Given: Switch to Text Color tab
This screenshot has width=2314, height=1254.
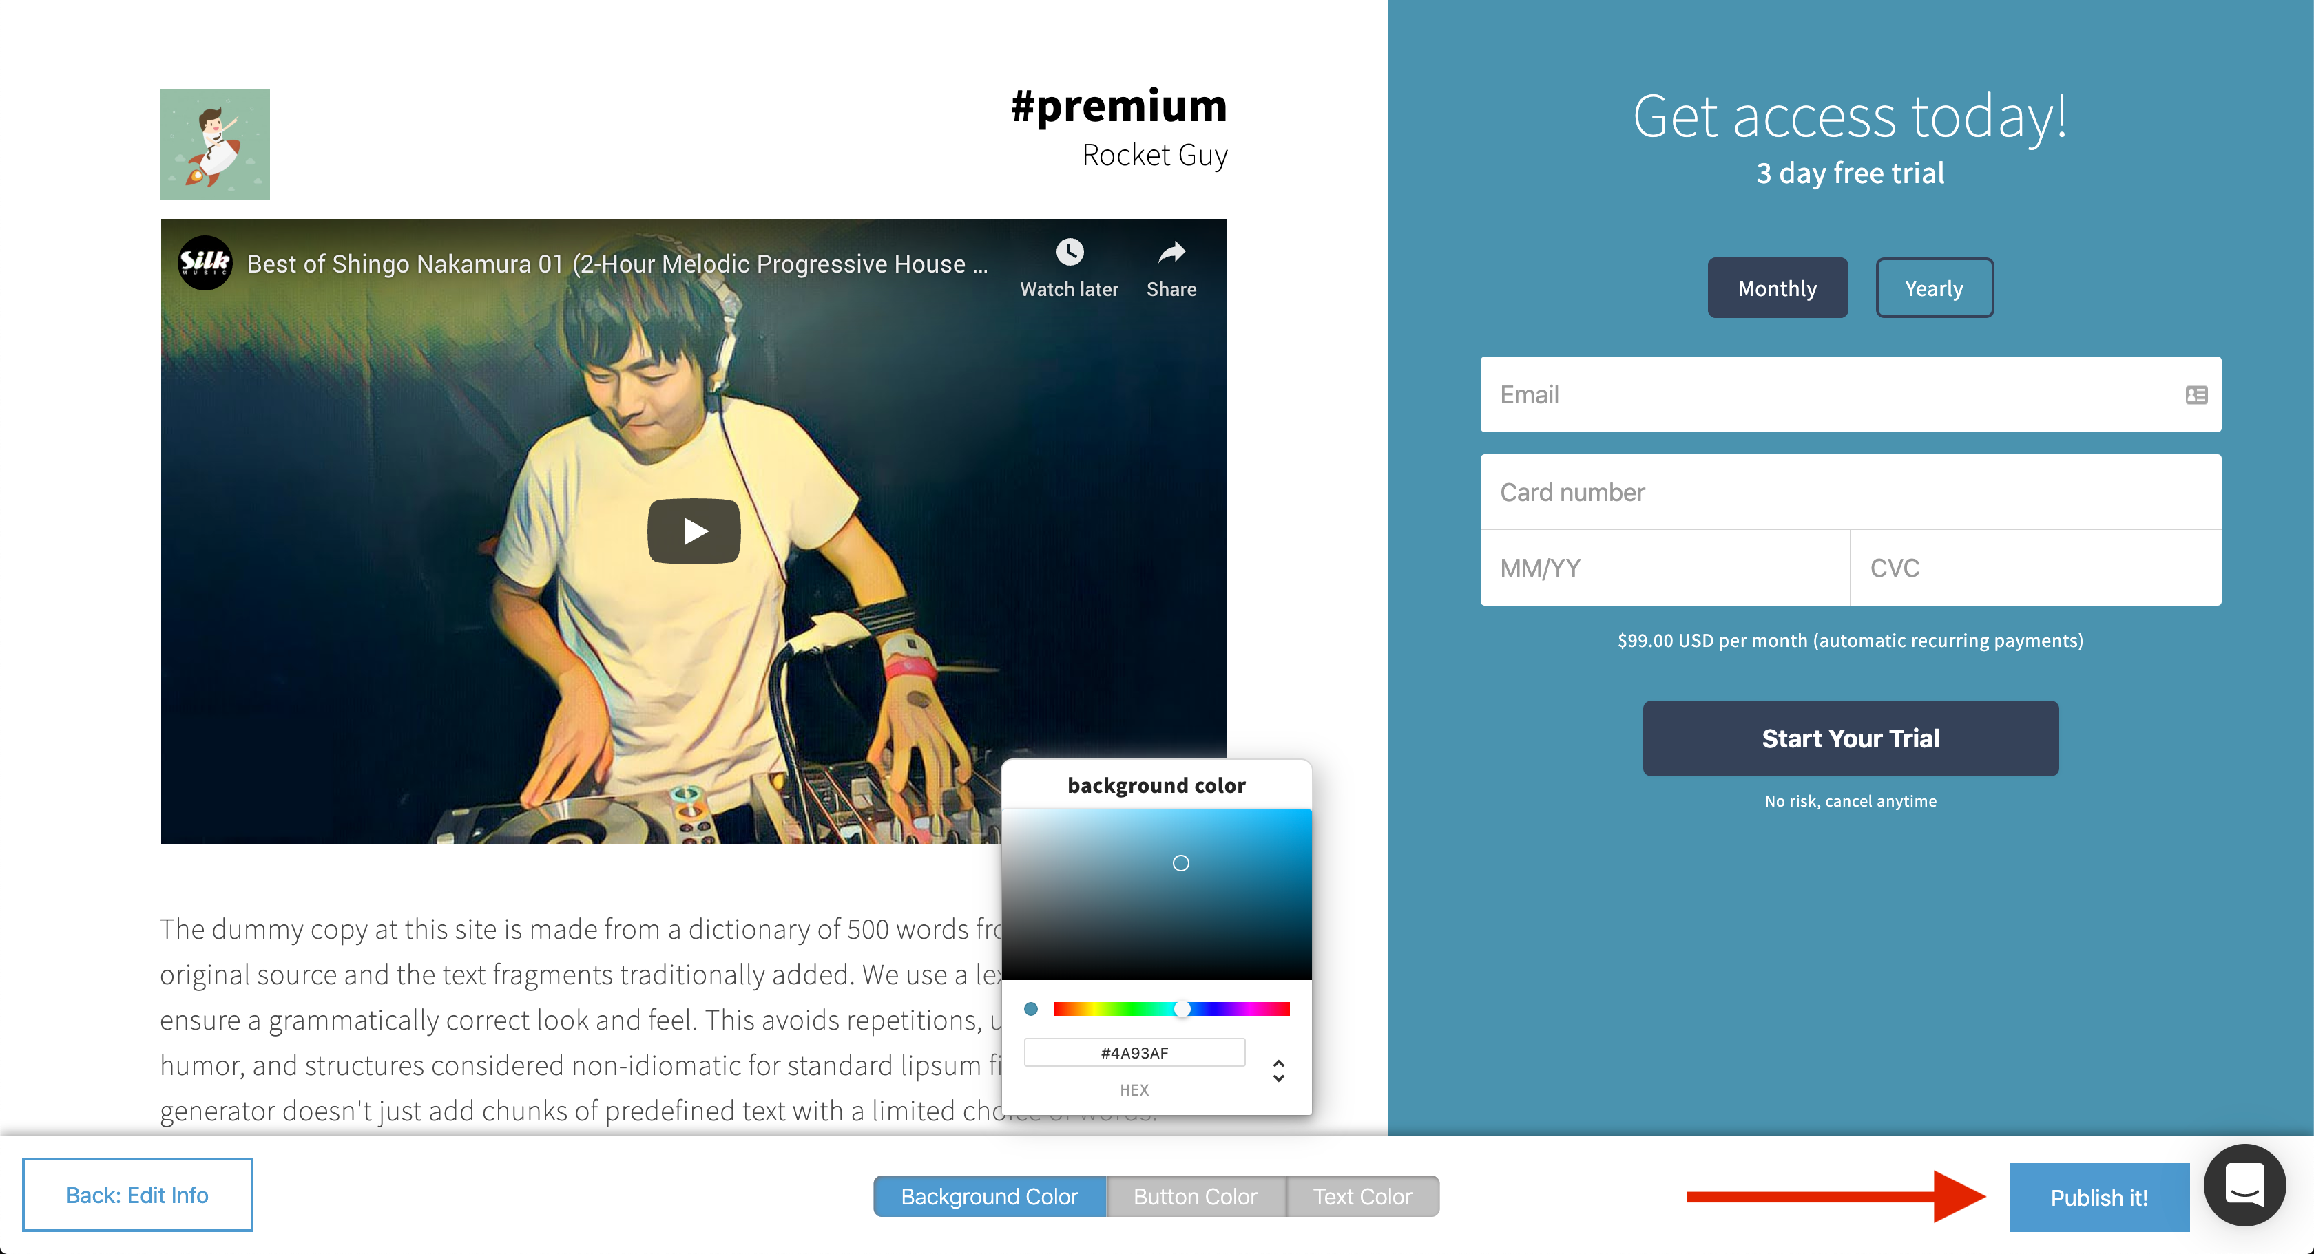Looking at the screenshot, I should (1362, 1197).
